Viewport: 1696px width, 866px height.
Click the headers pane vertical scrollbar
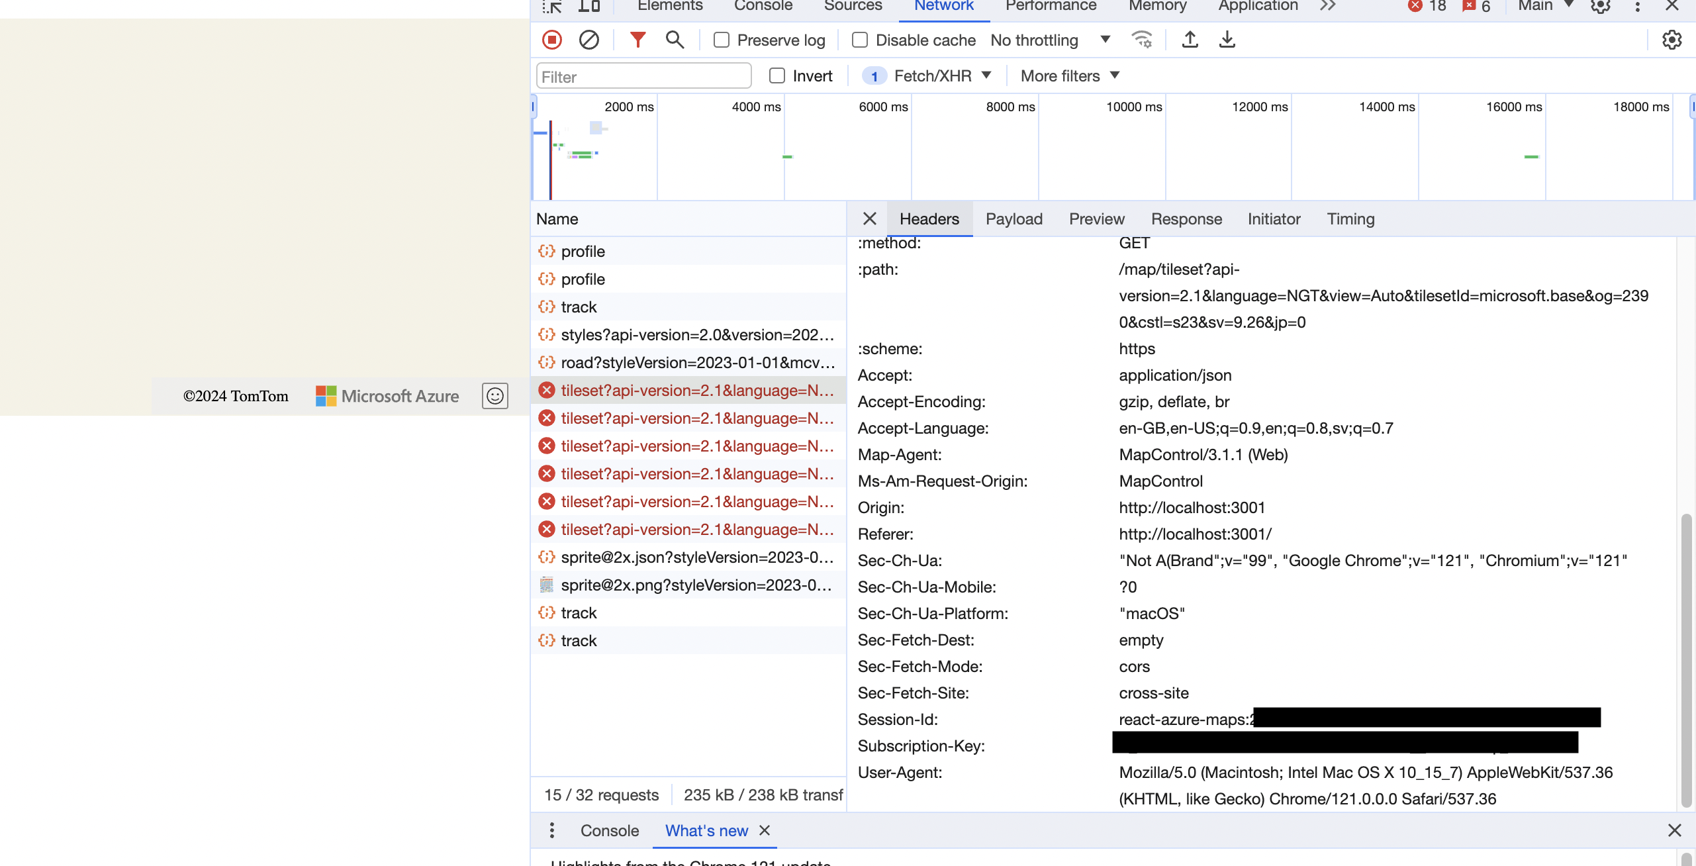pyautogui.click(x=1686, y=659)
